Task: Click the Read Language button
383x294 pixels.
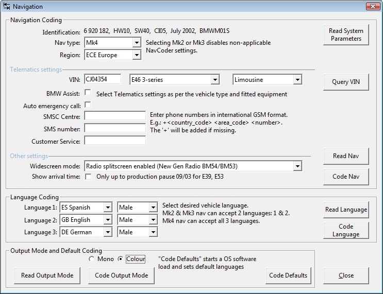Action: click(346, 210)
